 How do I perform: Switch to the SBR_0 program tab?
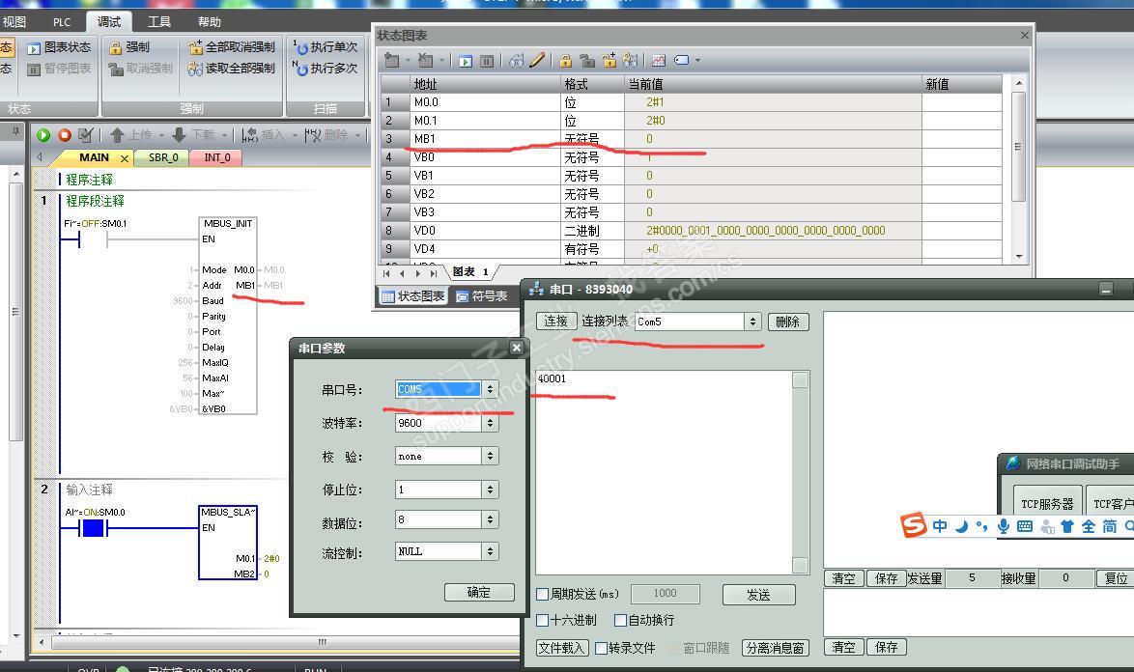point(162,157)
